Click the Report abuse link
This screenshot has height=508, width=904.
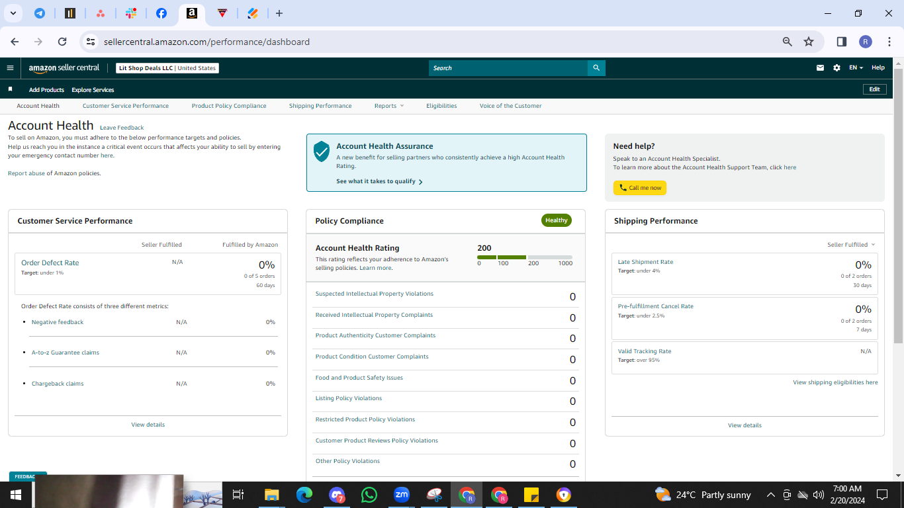[x=26, y=173]
